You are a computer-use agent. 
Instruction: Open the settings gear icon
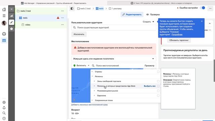[4, 102]
